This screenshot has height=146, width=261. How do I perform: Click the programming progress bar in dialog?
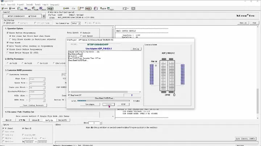[103, 101]
